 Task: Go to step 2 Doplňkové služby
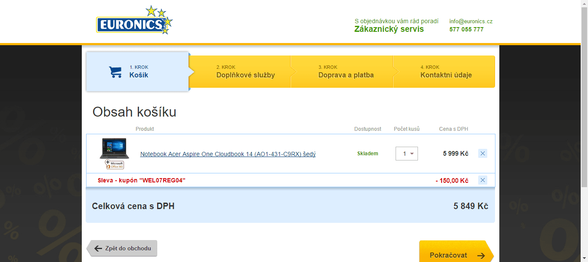[240, 71]
